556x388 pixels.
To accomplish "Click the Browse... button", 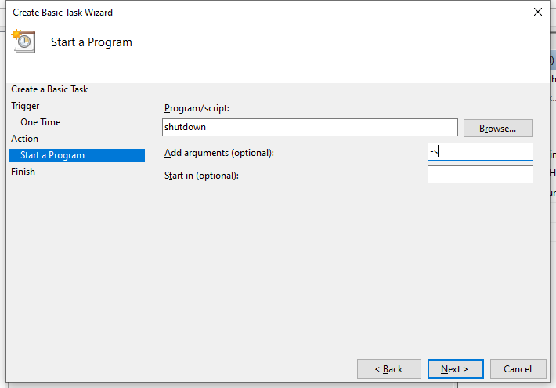I will 497,128.
